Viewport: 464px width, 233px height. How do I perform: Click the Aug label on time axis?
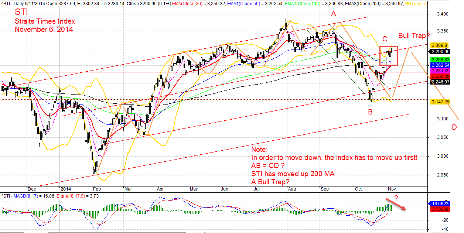click(292, 189)
